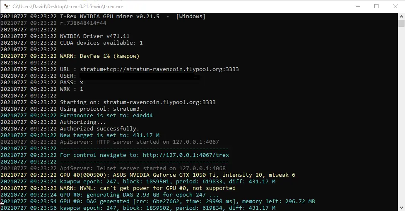Screen dimensions: 405x211
Task: Click the 'ASUS NVIDIA GeForce GTX 1050 Ti' line
Action: [x=148, y=175]
